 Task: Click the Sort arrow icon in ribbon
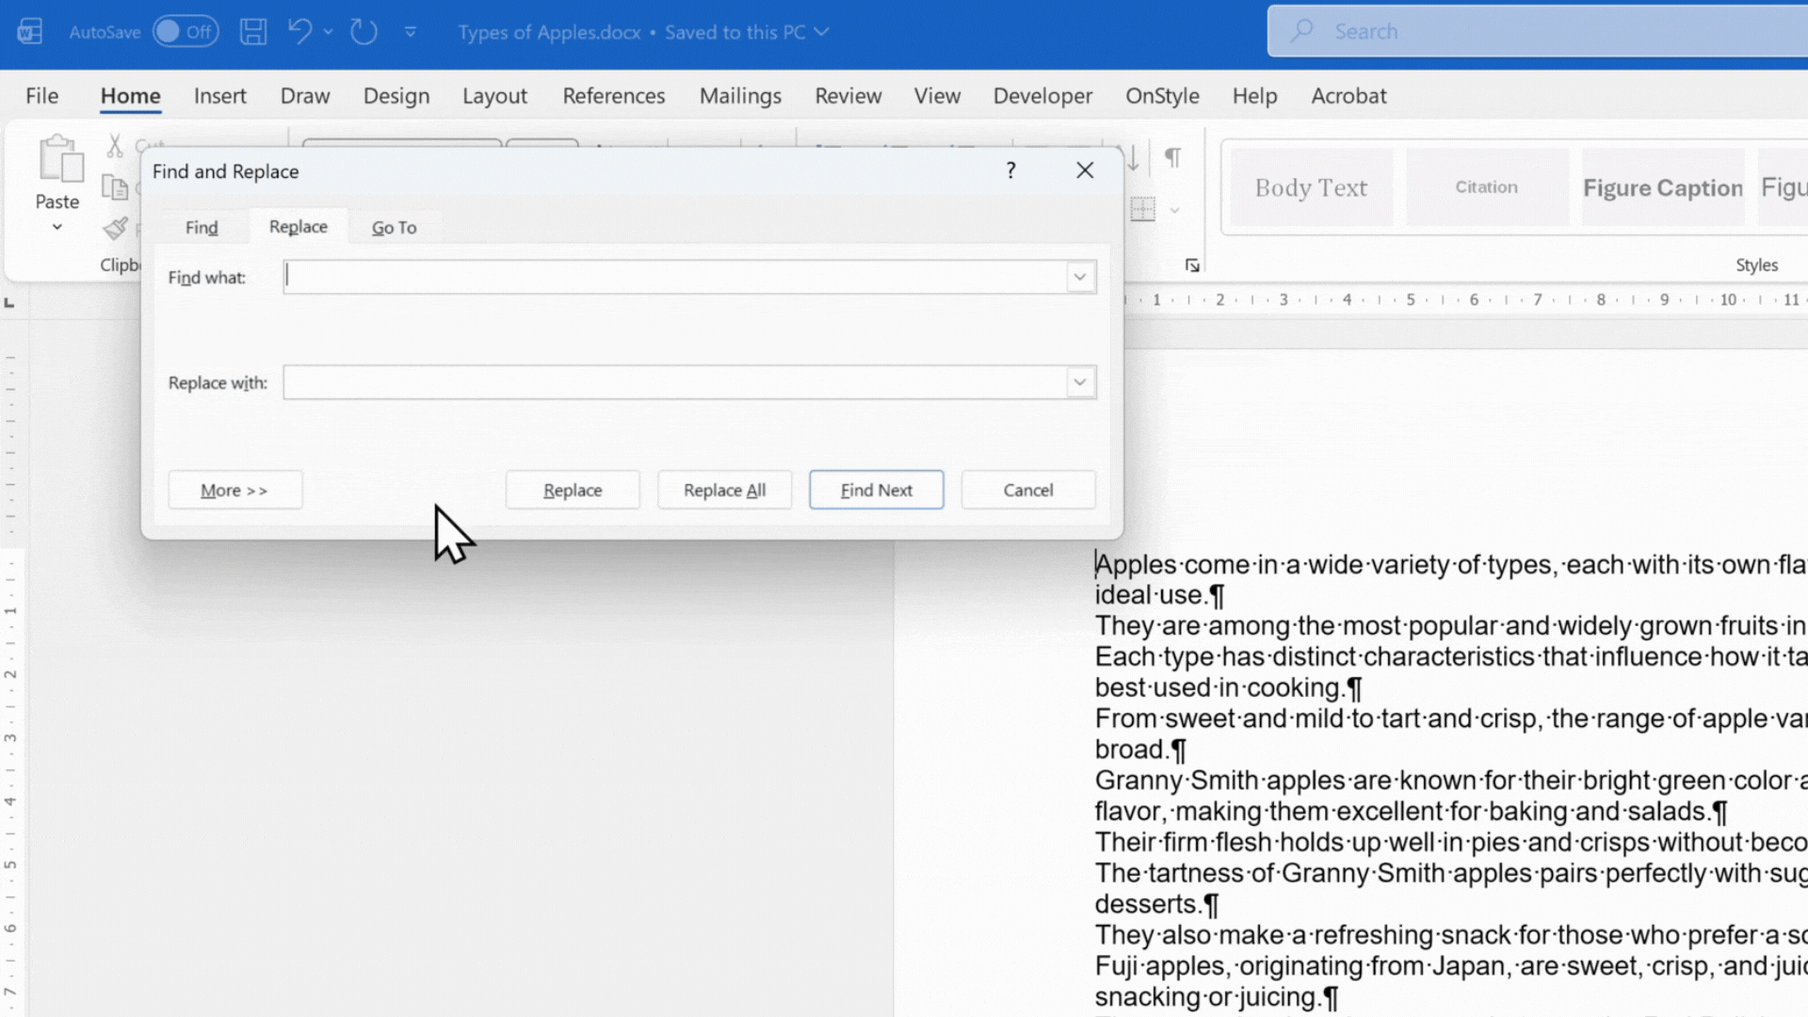tap(1134, 157)
